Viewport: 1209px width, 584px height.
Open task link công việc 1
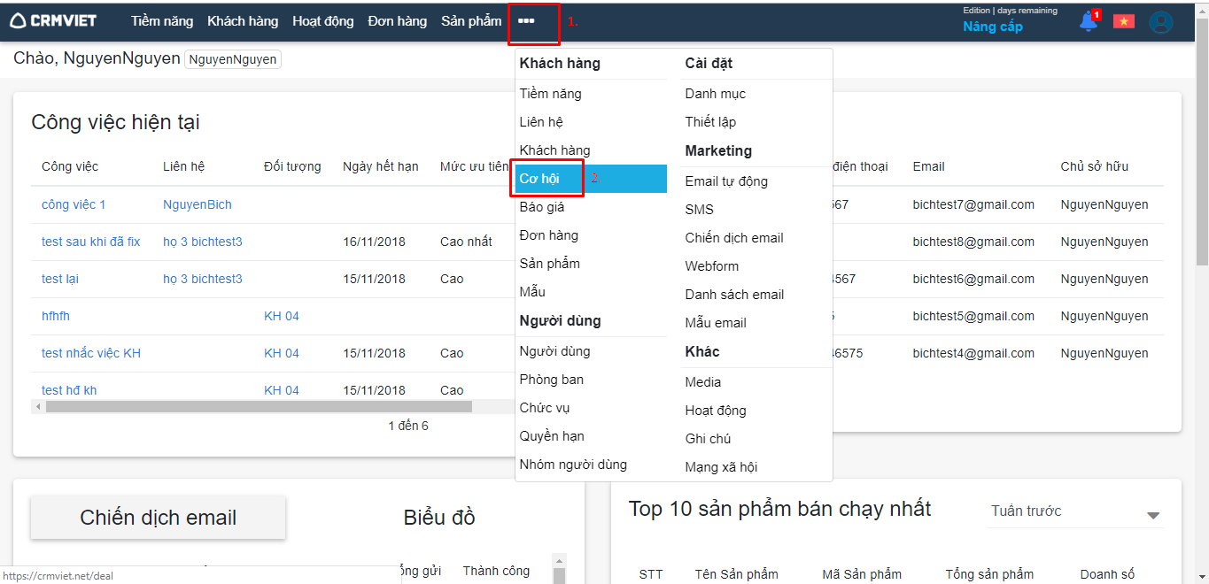(74, 204)
